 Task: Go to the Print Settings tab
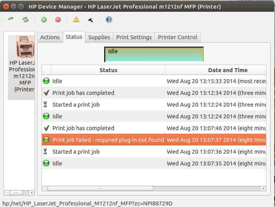tap(134, 37)
